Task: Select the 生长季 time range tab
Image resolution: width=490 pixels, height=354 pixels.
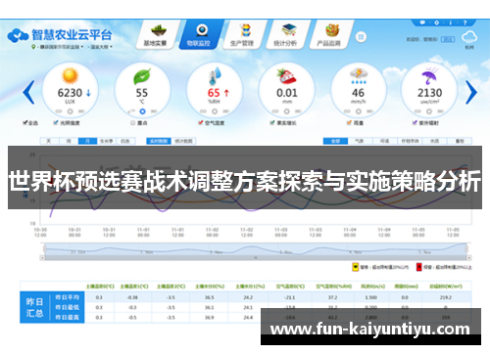Action: [x=107, y=141]
